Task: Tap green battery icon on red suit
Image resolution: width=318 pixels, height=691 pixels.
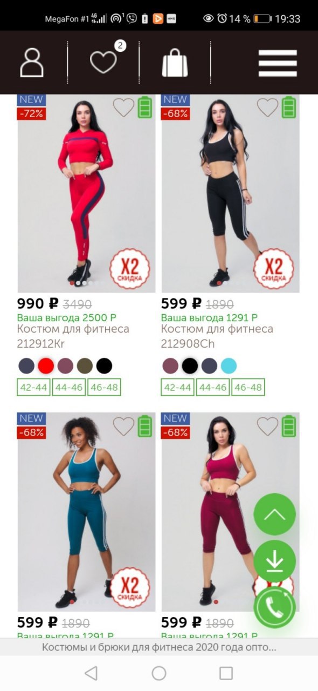Action: [x=145, y=107]
